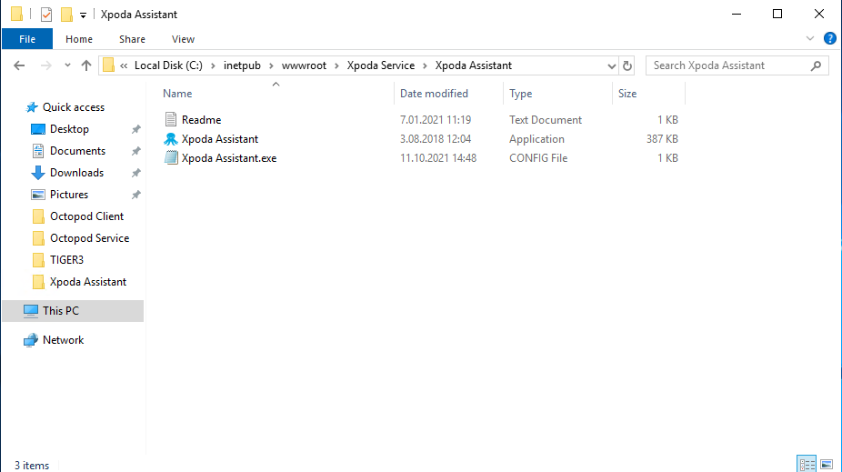Click the New folder quick access icon

point(66,15)
